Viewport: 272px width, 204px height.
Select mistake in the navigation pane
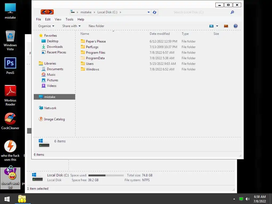pos(54,97)
